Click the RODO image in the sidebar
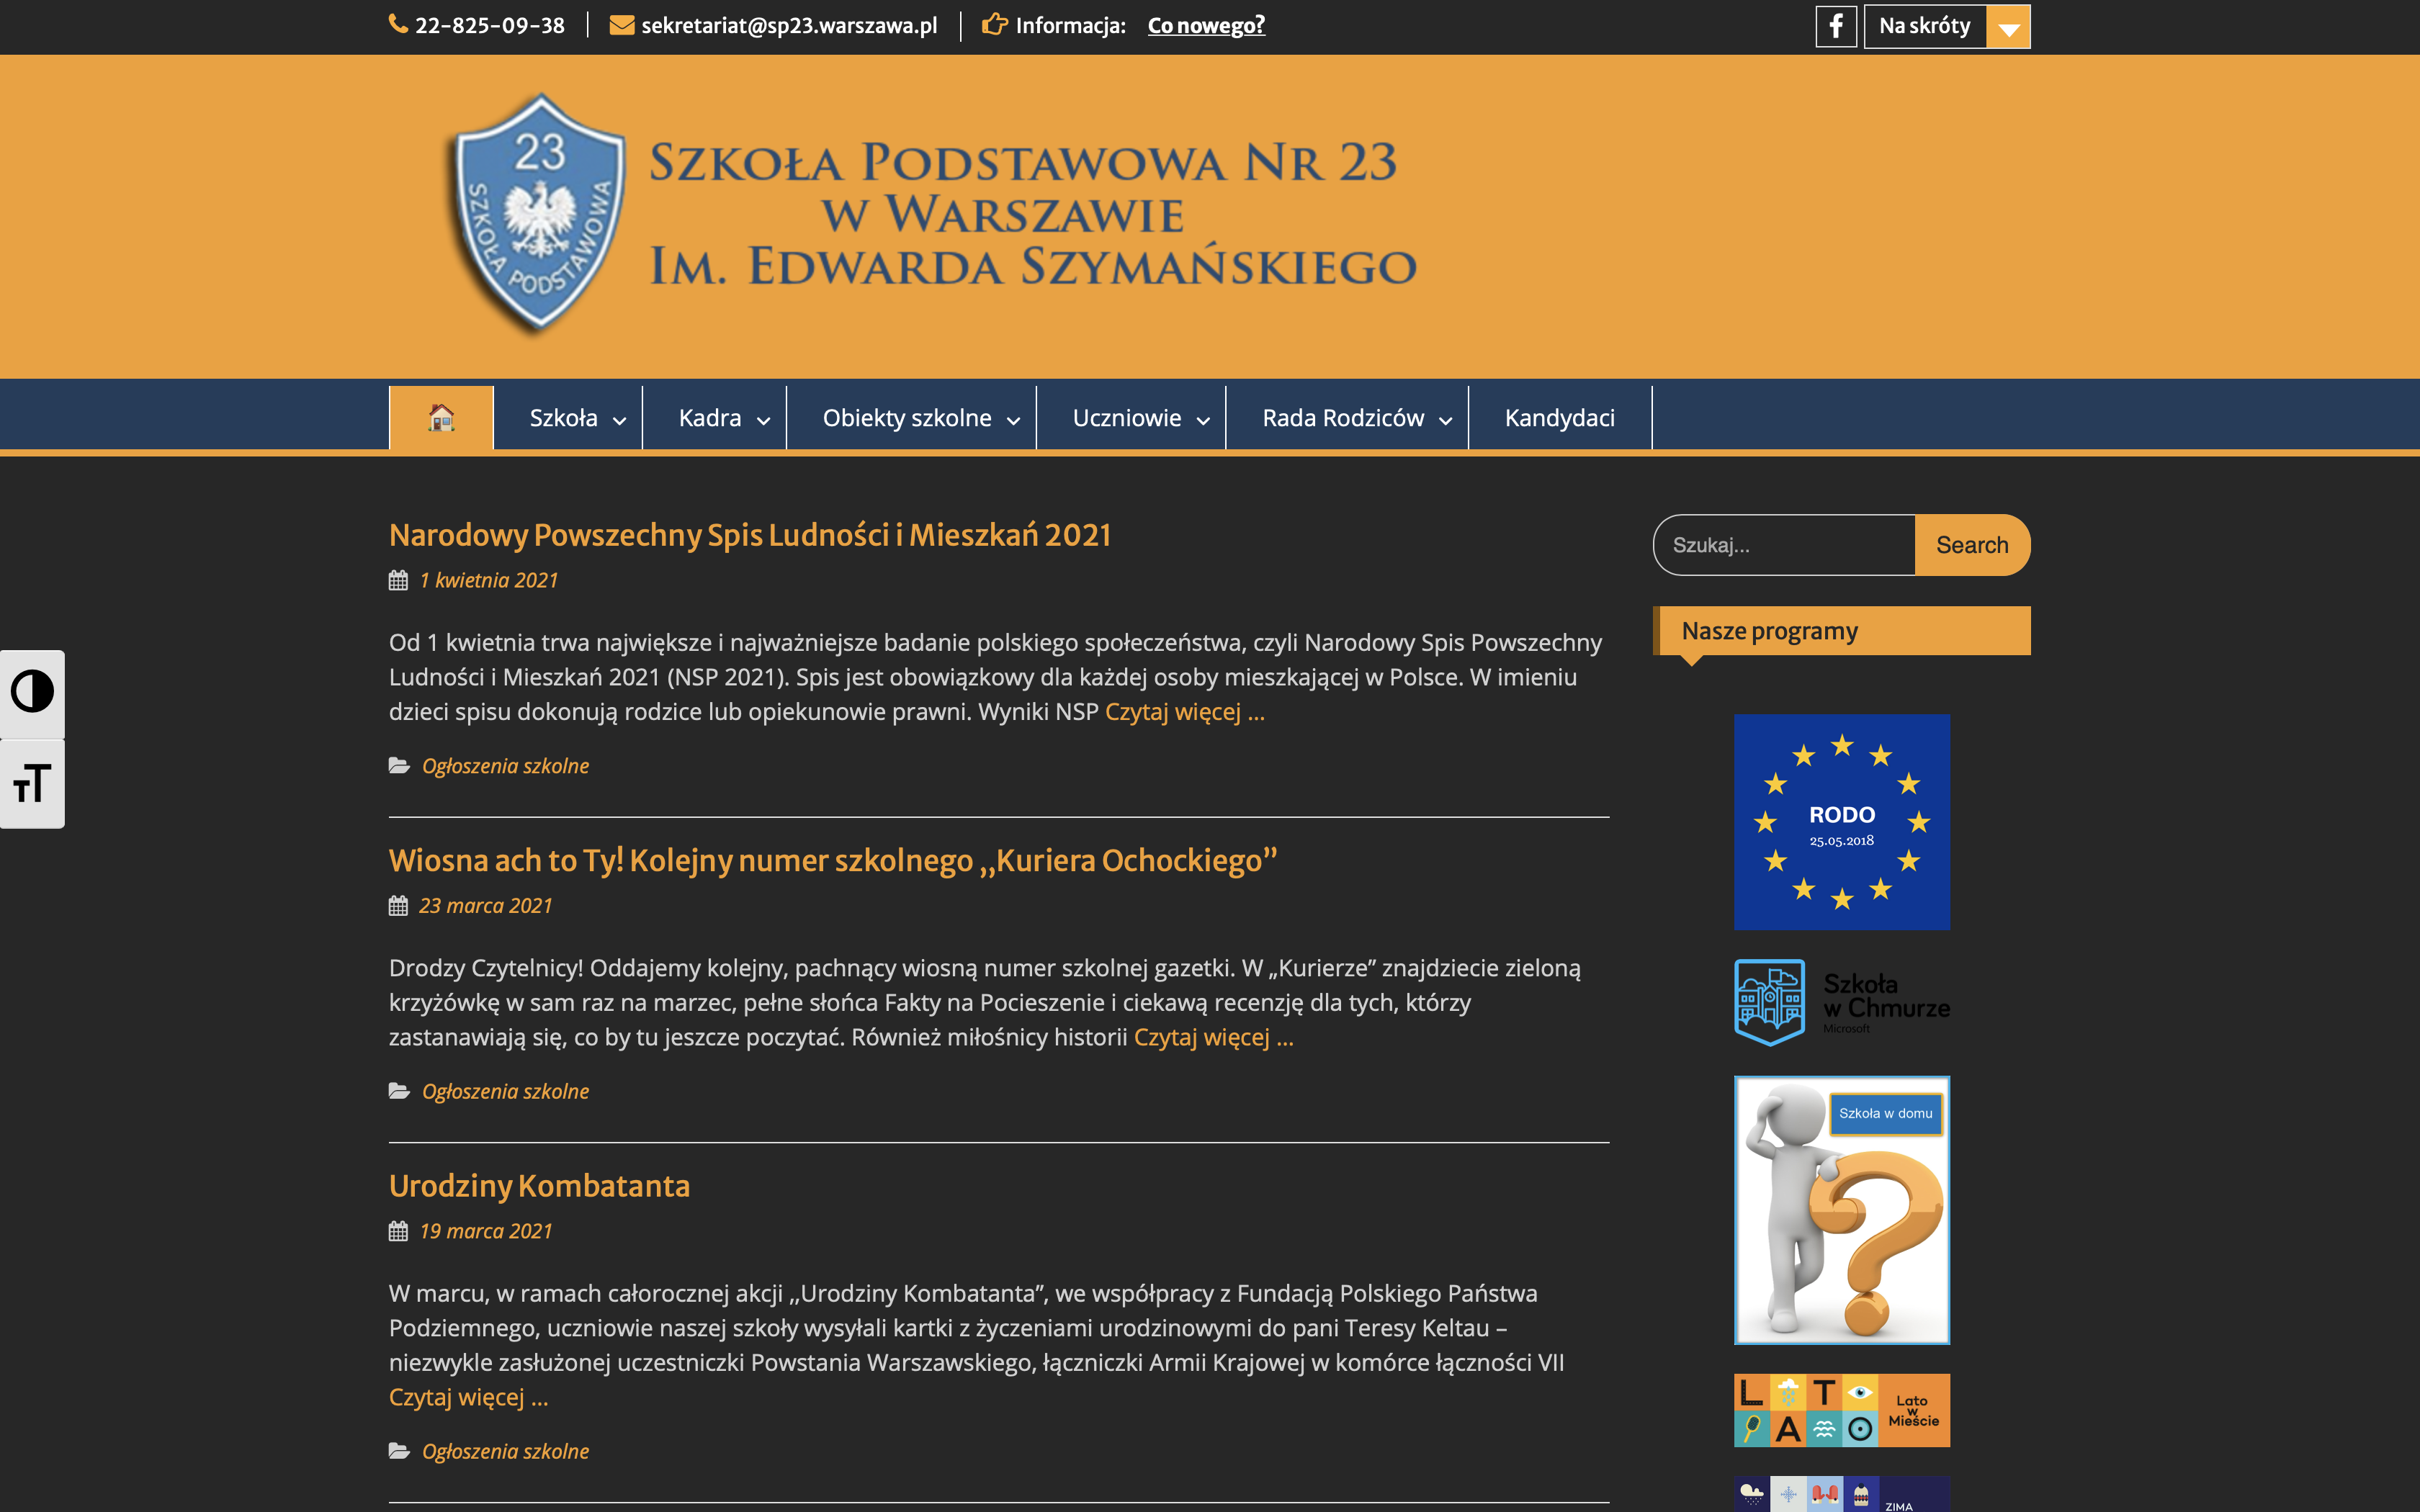 tap(1841, 822)
